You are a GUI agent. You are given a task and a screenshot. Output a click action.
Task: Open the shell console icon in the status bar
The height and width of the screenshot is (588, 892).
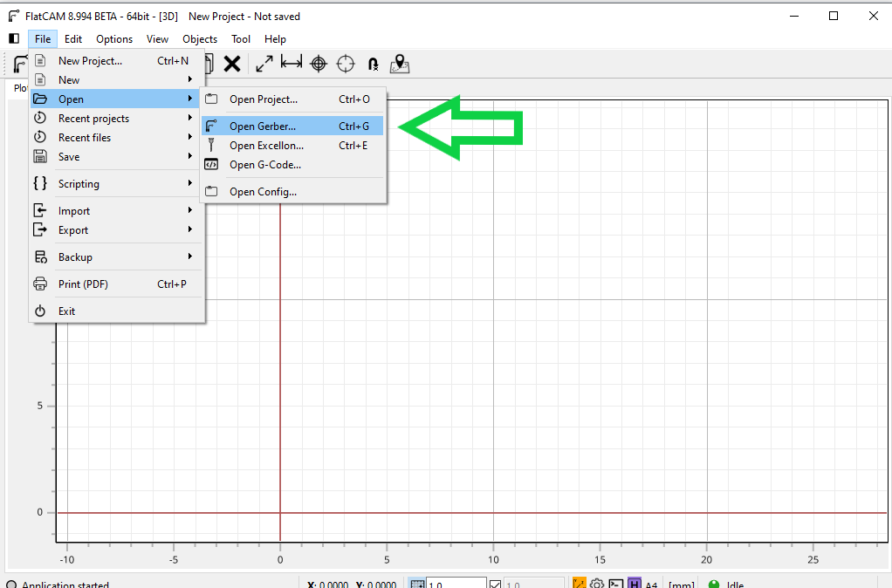[615, 584]
